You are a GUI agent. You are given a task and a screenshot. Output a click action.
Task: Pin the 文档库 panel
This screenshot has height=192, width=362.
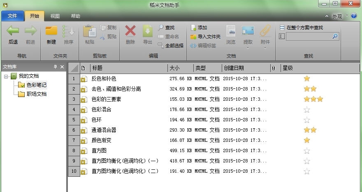(55, 67)
